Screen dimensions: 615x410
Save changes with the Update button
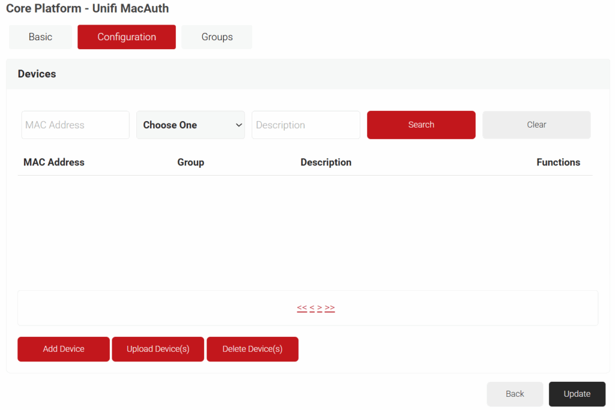(x=577, y=394)
